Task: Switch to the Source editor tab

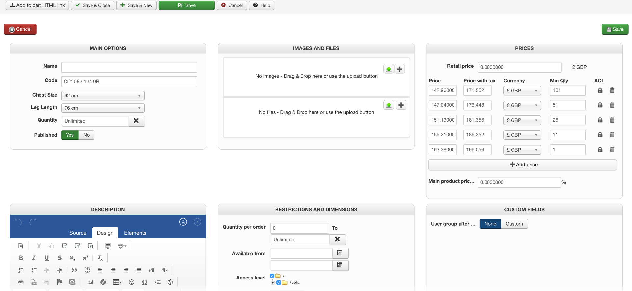Action: [78, 233]
